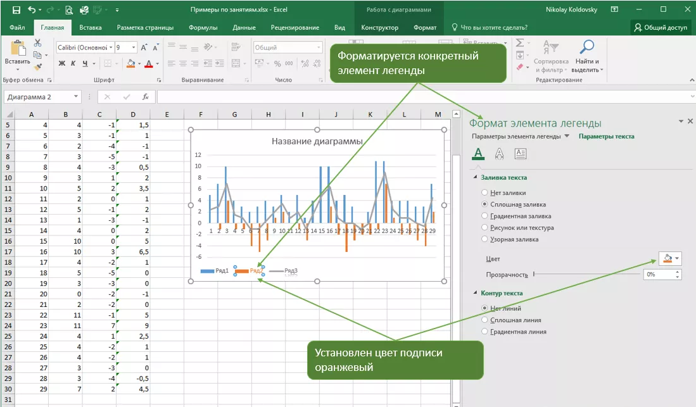This screenshot has height=407, width=696.
Task: Click the AutoSum sigma icon
Action: (x=520, y=42)
